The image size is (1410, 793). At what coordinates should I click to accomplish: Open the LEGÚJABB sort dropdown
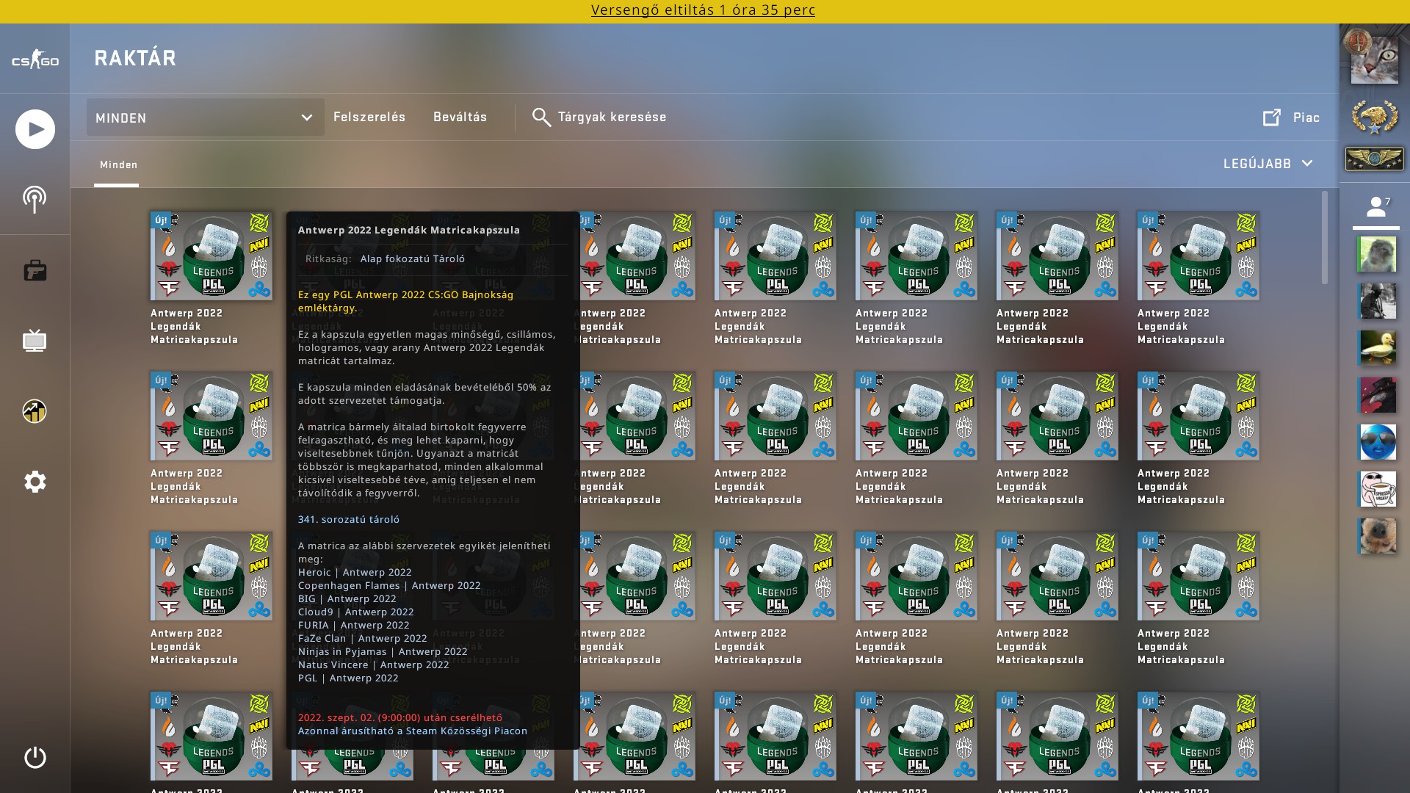tap(1268, 164)
